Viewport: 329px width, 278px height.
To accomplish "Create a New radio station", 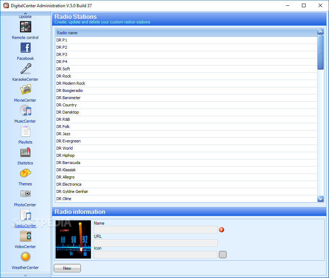I will click(x=67, y=268).
